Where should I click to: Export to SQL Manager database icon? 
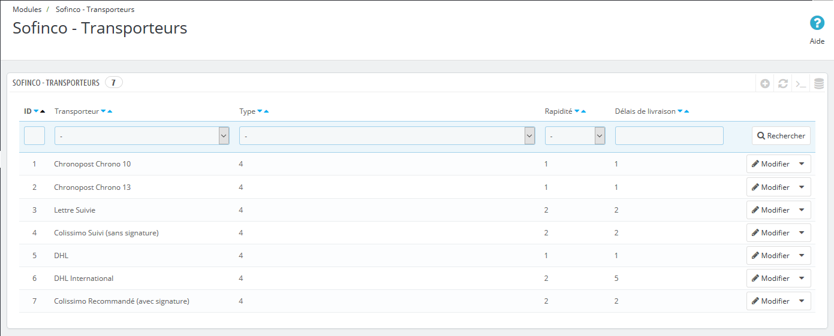pos(819,84)
